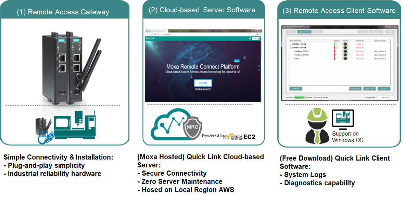Open the English language dropdown
Image resolution: width=404 pixels, height=202 pixels.
tap(255, 39)
